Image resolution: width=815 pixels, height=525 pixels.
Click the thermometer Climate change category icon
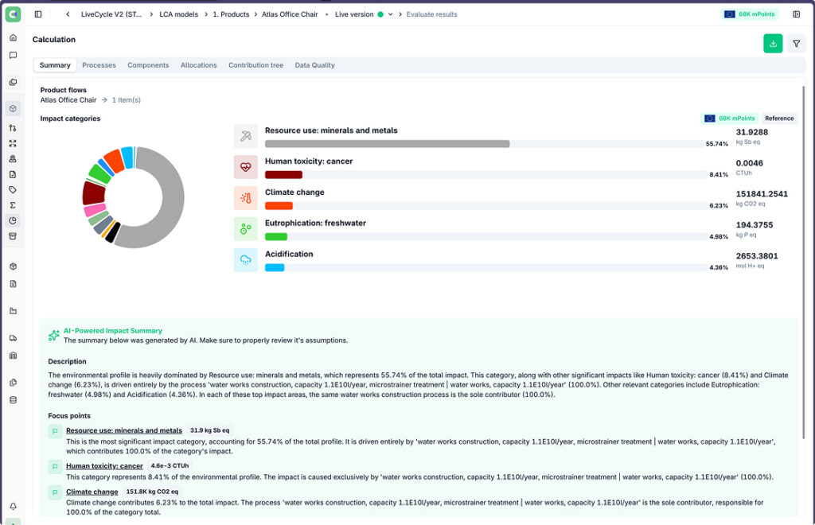coord(245,198)
